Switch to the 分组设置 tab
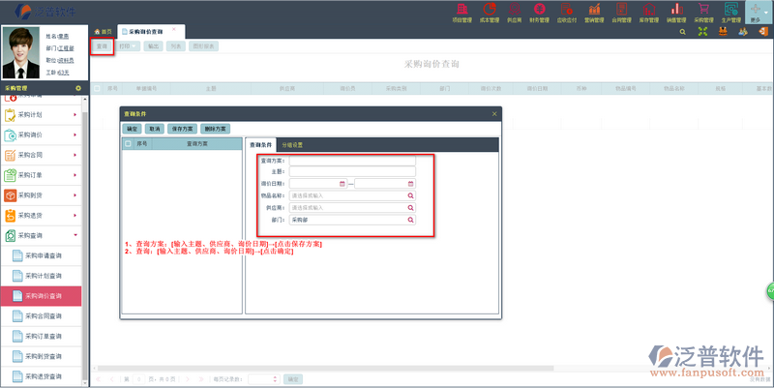This screenshot has width=774, height=388. click(292, 145)
